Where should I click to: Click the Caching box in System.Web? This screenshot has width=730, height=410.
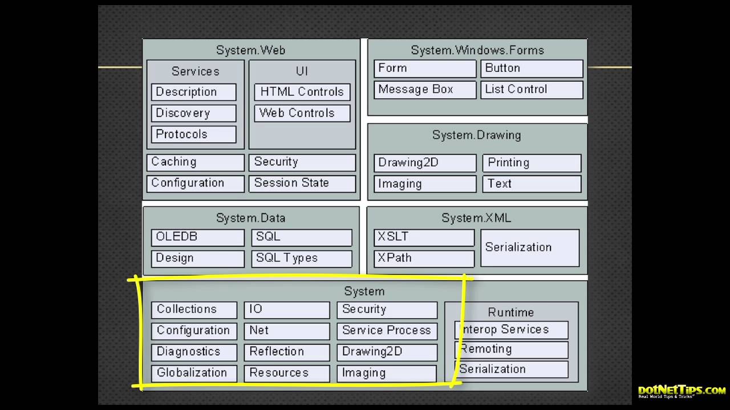[196, 162]
